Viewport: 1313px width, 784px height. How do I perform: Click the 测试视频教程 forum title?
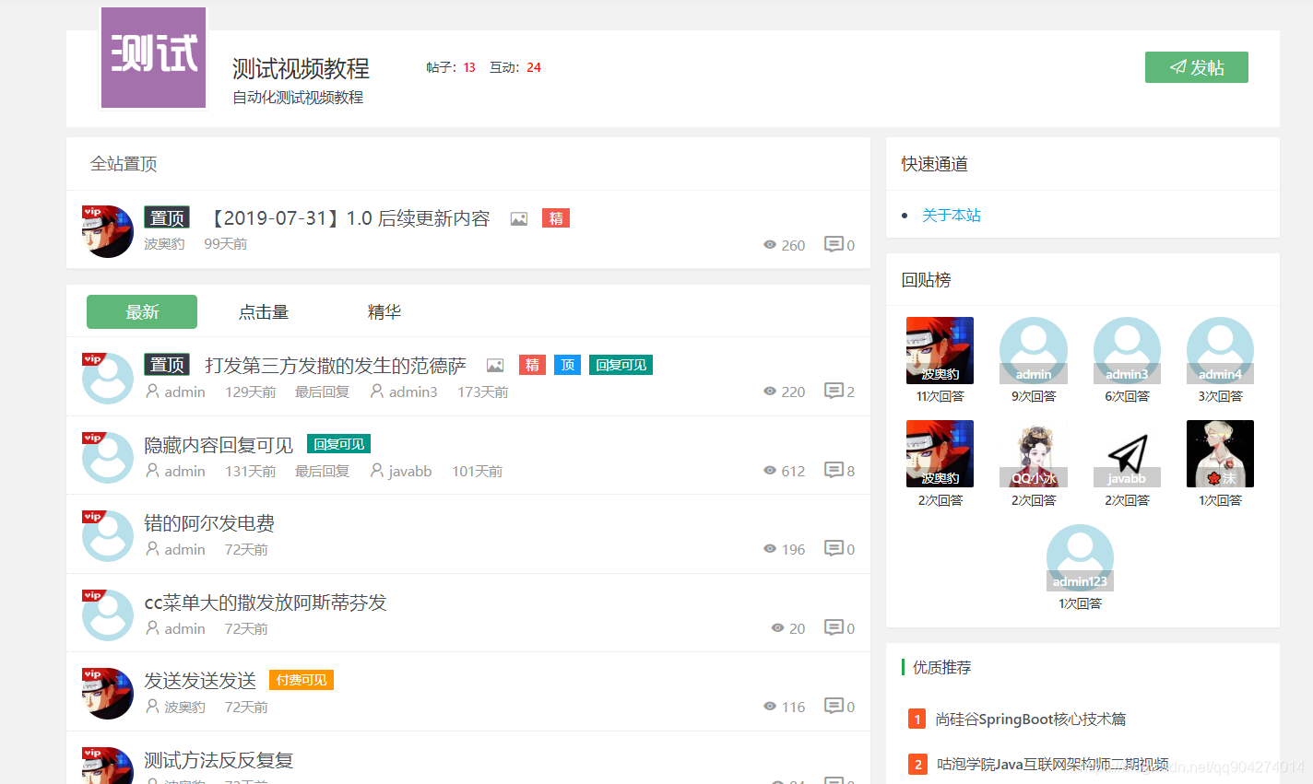301,68
